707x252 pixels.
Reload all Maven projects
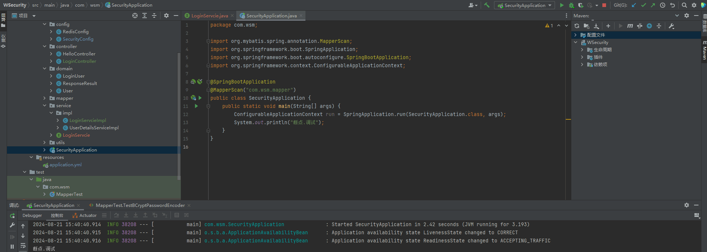pos(577,26)
